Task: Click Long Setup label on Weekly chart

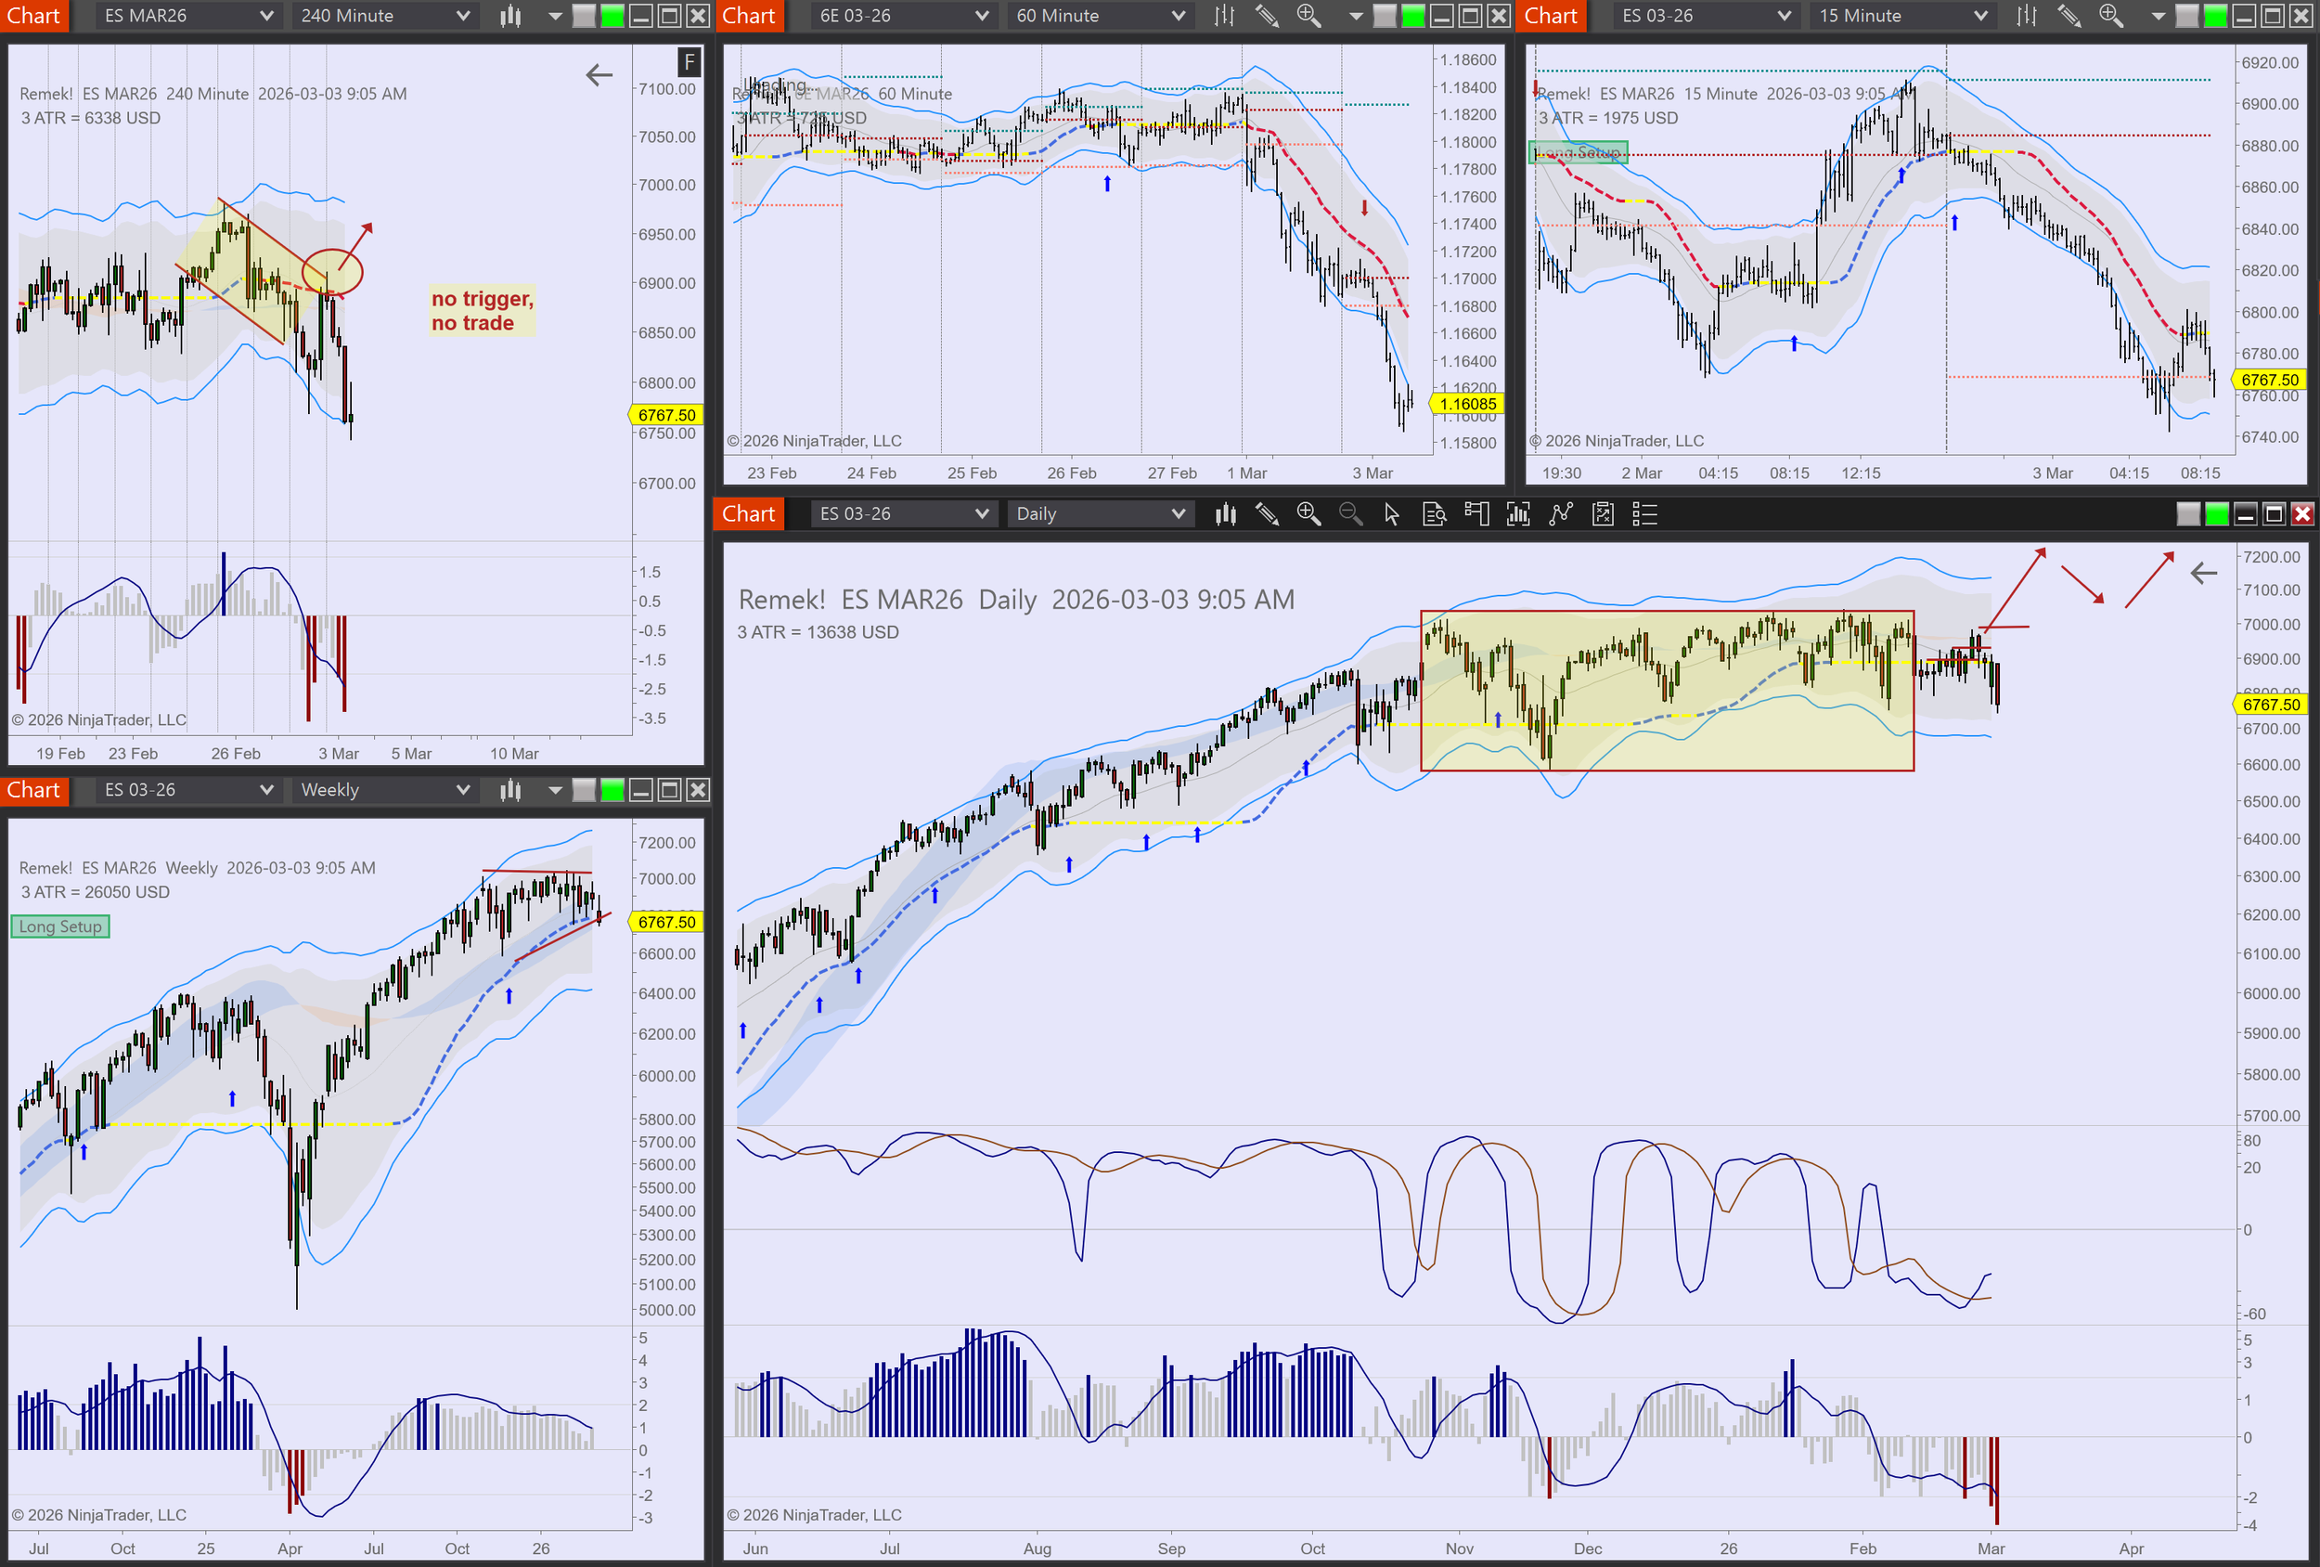Action: [60, 926]
